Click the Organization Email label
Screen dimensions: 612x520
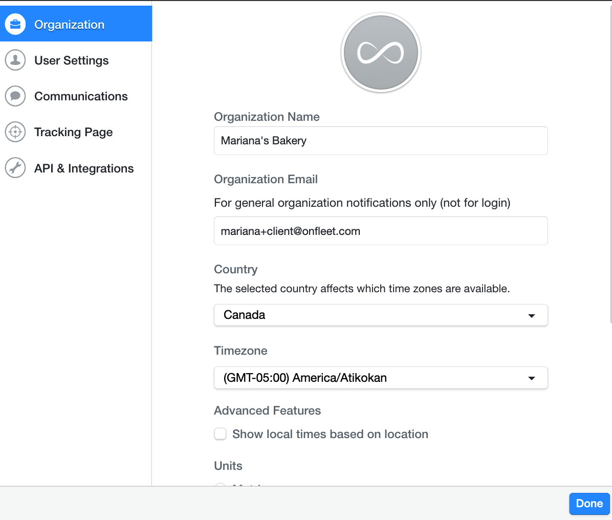coord(266,179)
